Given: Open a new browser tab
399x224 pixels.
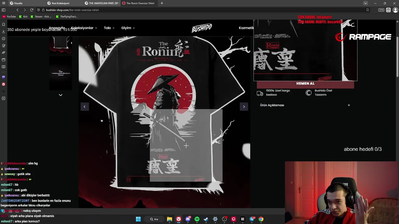Looking at the screenshot, I should (x=162, y=3).
